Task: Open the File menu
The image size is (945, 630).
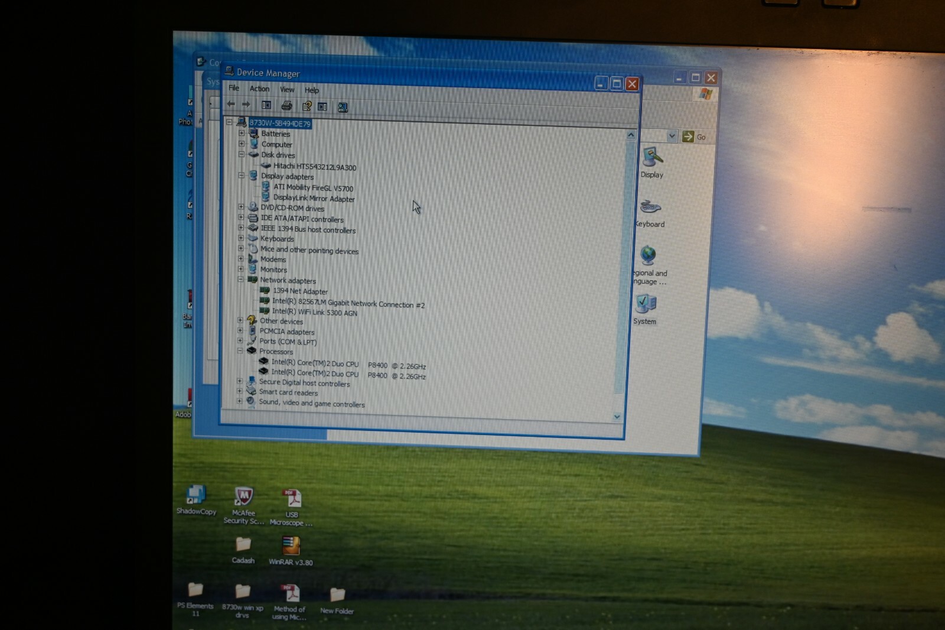Action: [234, 88]
